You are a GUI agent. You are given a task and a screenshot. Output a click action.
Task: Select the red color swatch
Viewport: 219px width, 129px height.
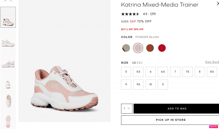pos(162,48)
